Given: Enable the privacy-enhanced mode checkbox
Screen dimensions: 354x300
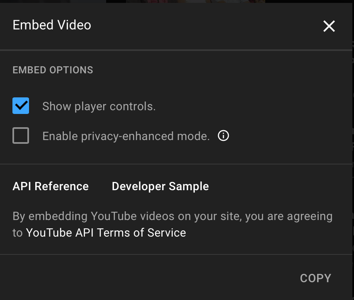Looking at the screenshot, I should pyautogui.click(x=21, y=135).
